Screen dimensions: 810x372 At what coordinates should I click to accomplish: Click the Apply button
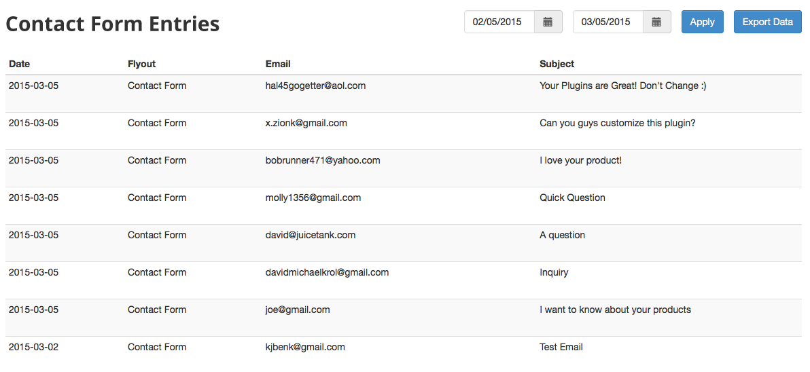(702, 22)
